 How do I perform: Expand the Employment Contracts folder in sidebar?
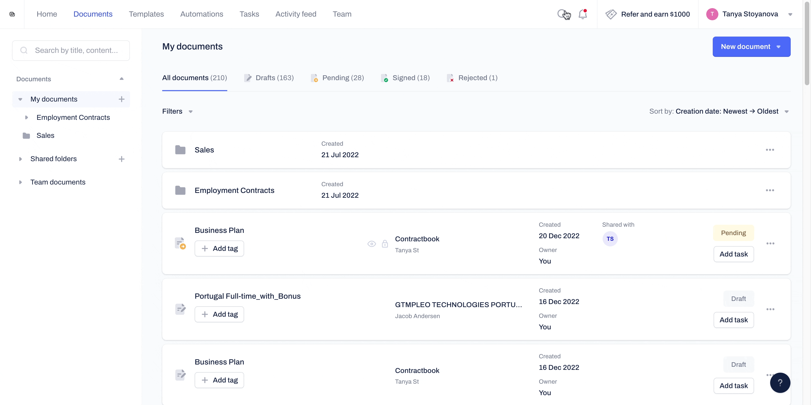26,117
